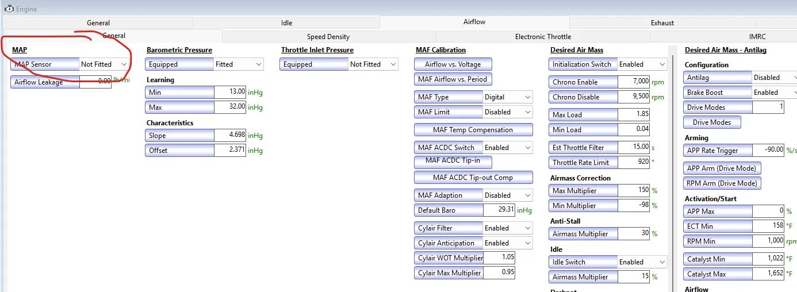Screen dimensions: 797x292
Task: Open the Cylair Anticipation dropdown
Action: (508, 243)
